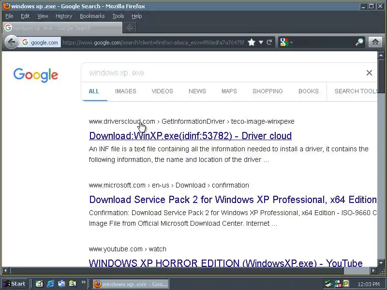Click the vertical scrollbar up arrow
Screen dimensions: 387x290
381,55
